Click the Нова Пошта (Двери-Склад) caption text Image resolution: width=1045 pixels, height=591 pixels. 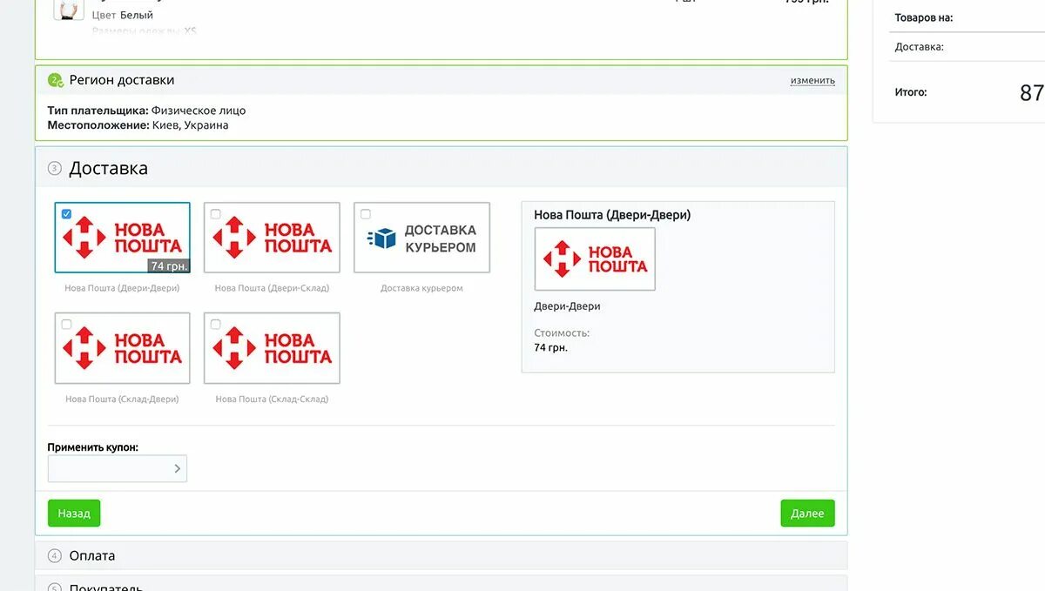(272, 288)
